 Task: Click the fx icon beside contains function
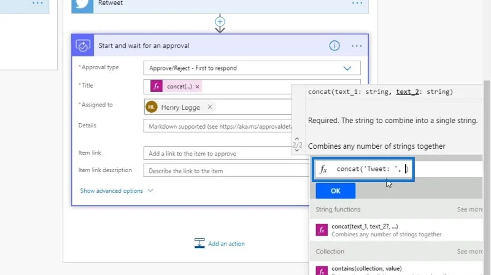[x=322, y=271]
